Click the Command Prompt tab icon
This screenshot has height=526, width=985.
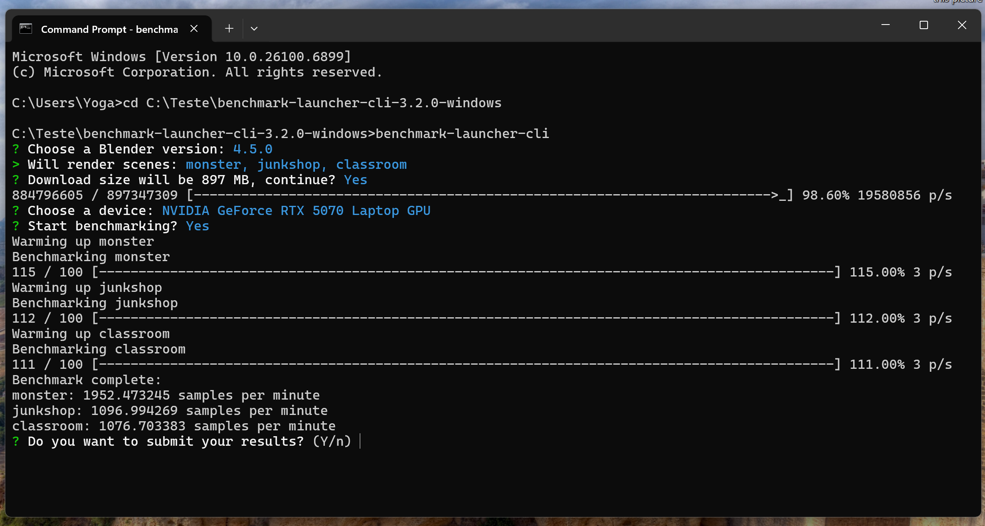[26, 29]
